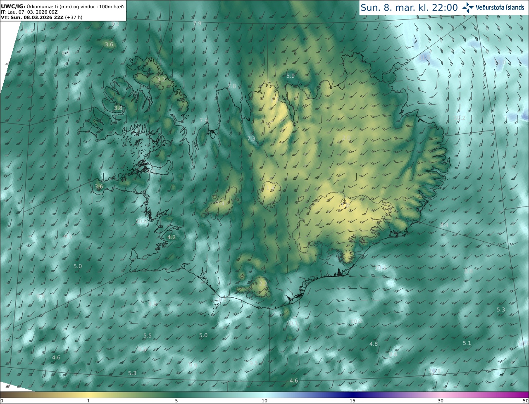Viewport: 529px width, 404px height.
Task: Click the '3.8' value on the map
Action: click(x=118, y=108)
